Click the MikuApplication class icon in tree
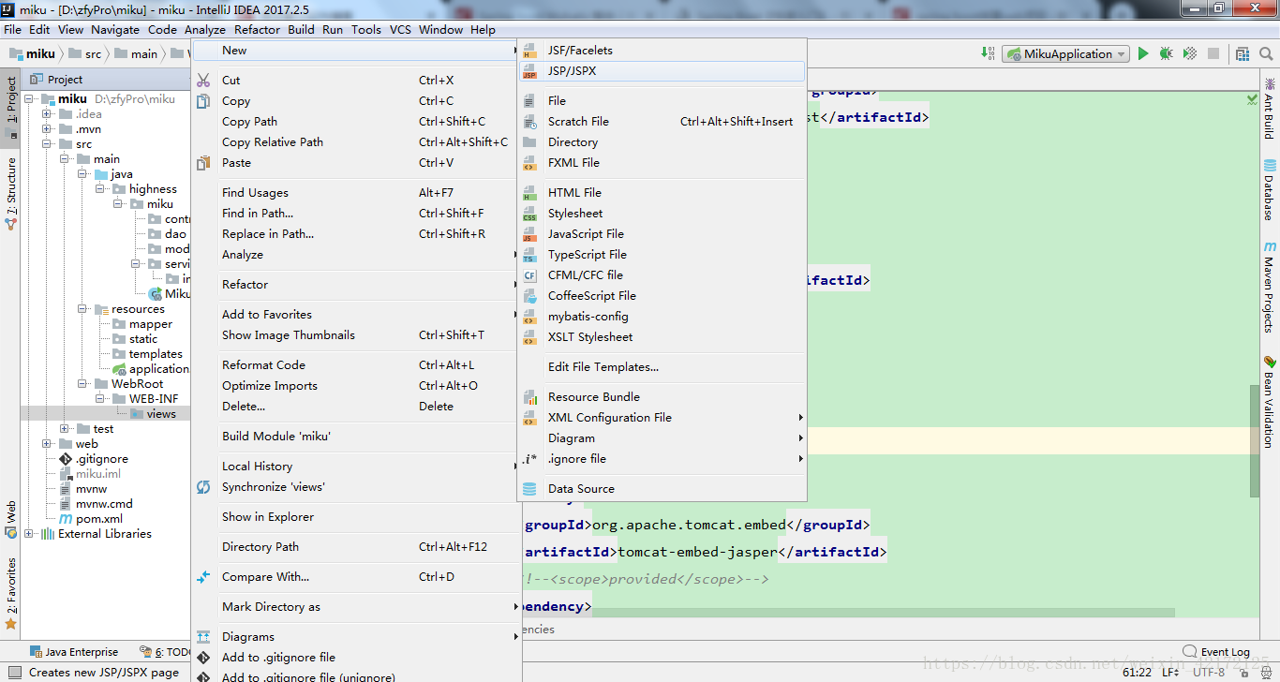The image size is (1280, 682). [x=155, y=294]
